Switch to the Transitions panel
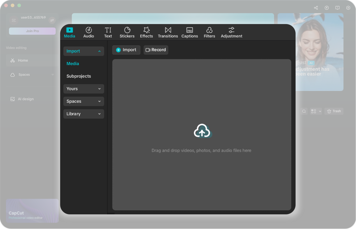The image size is (356, 229). pyautogui.click(x=168, y=32)
